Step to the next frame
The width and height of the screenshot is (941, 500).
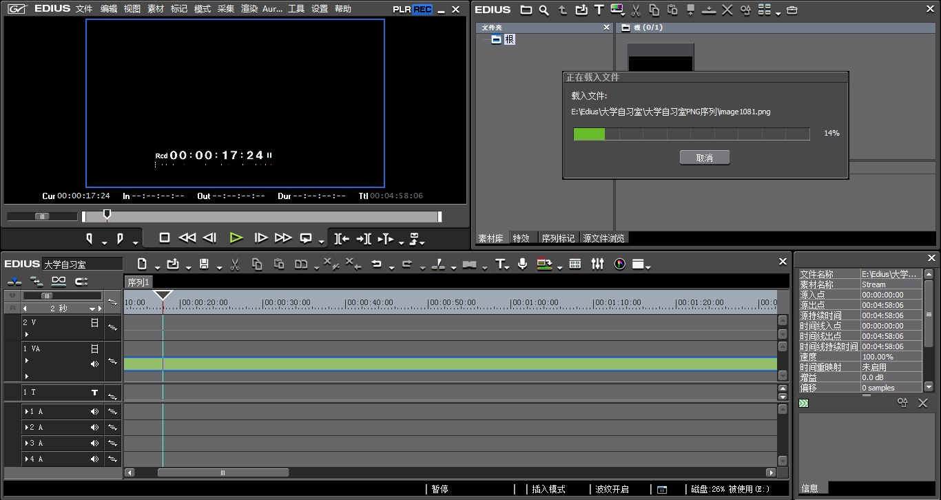pos(260,238)
